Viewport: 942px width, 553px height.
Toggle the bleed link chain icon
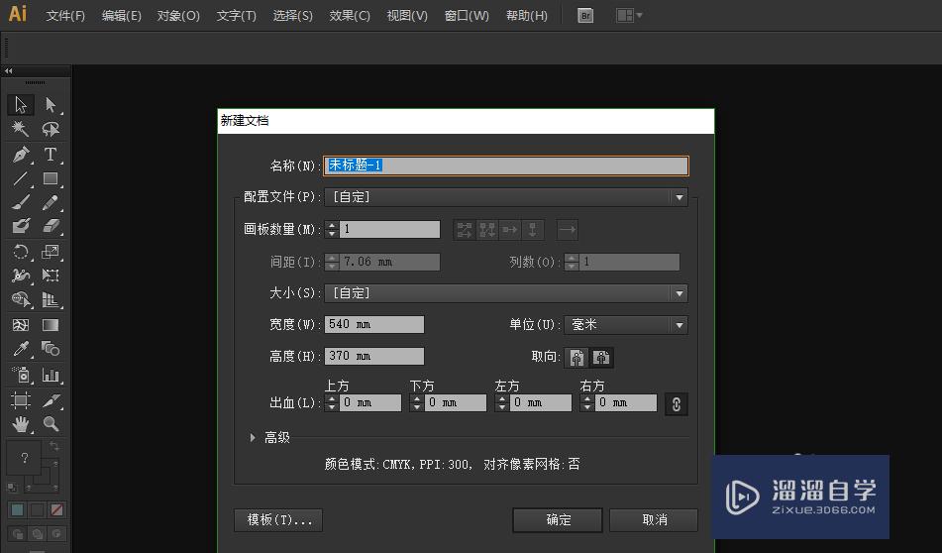pyautogui.click(x=676, y=404)
